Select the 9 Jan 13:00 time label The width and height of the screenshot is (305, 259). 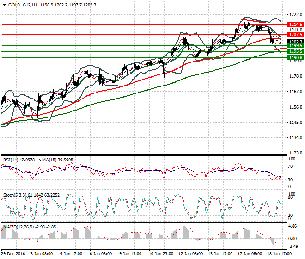[130, 254]
